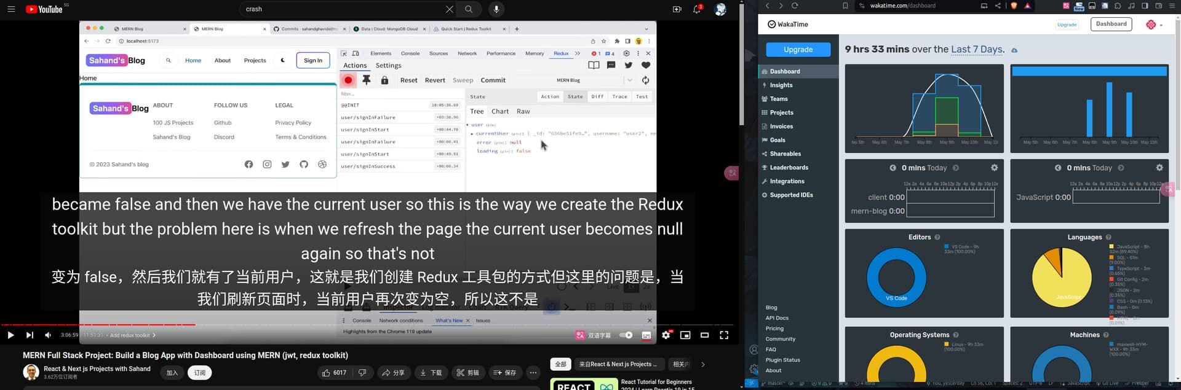
Task: Toggle YouTube subtitles closed captions
Action: [646, 335]
